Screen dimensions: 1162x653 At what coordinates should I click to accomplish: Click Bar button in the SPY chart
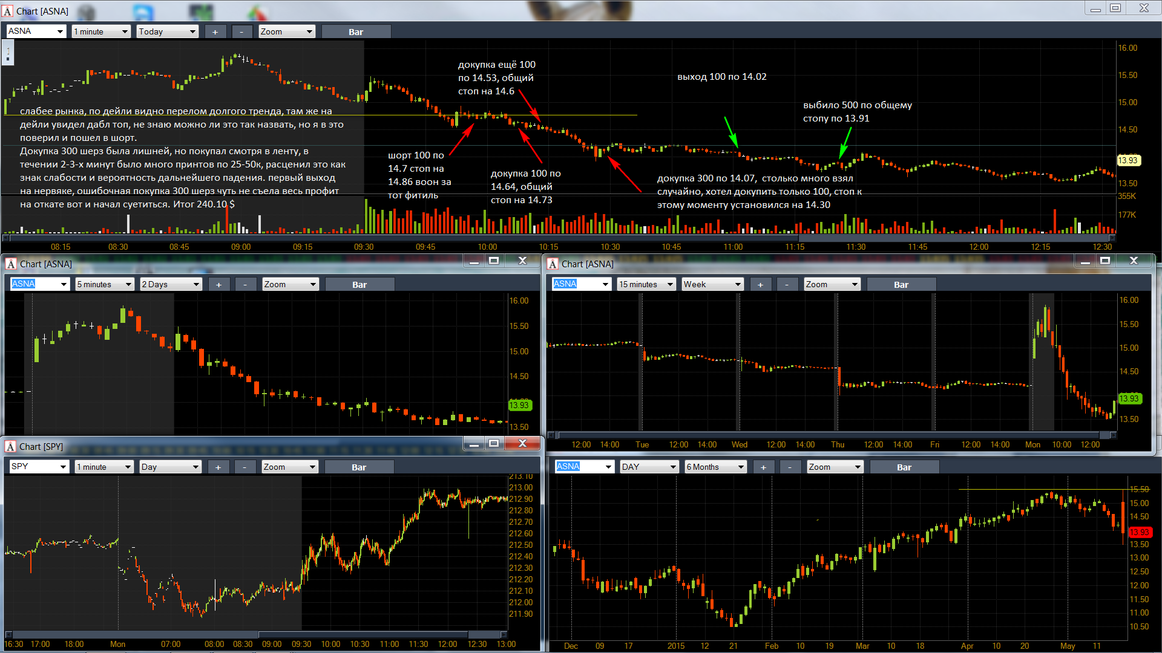tap(359, 467)
